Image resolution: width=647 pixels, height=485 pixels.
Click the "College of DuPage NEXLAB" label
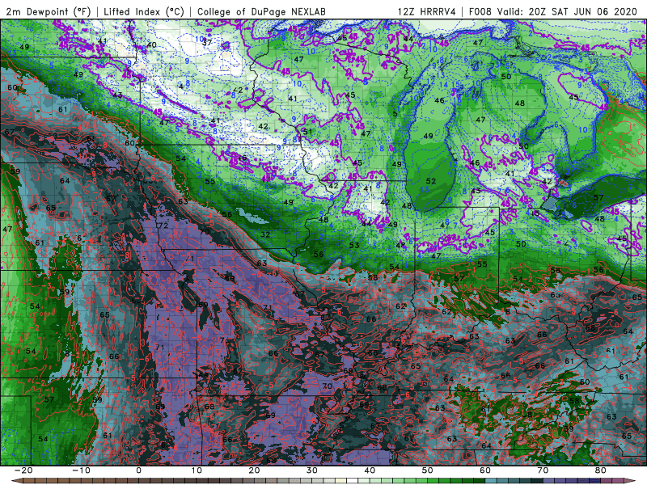[x=261, y=11]
